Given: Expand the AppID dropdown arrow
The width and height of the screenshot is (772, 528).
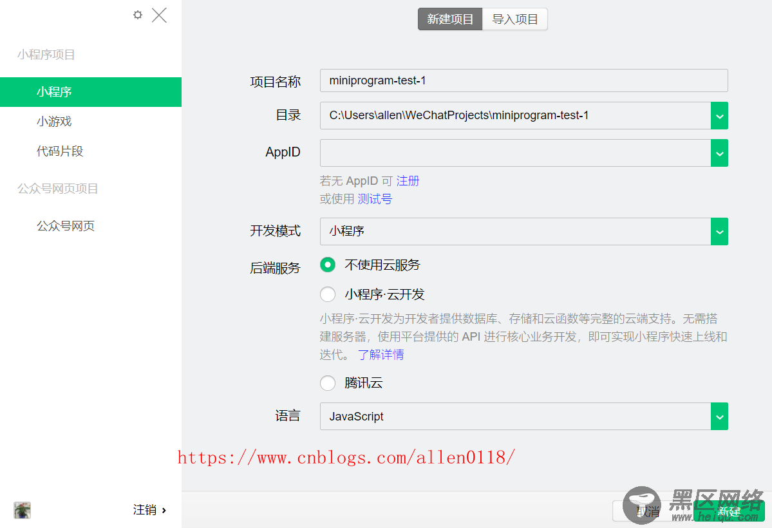Looking at the screenshot, I should coord(719,153).
